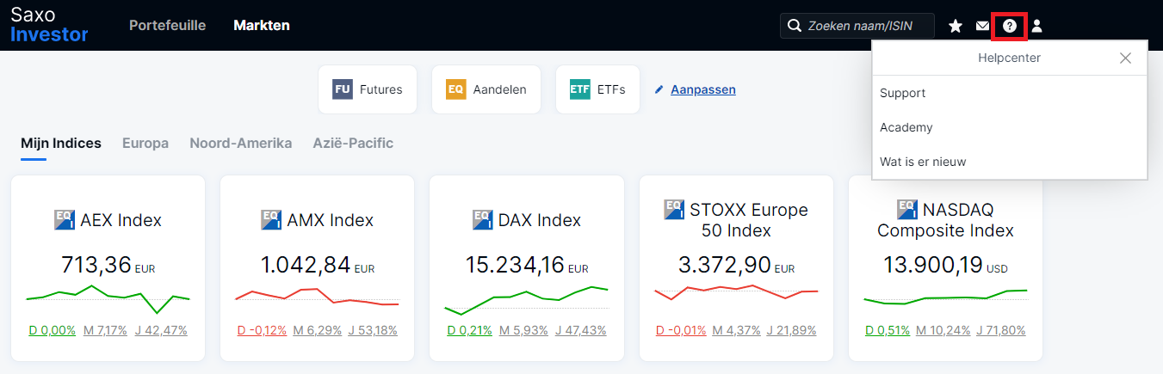Viewport: 1163px width, 374px height.
Task: Switch to the Mijn Indices tab
Action: [x=61, y=144]
